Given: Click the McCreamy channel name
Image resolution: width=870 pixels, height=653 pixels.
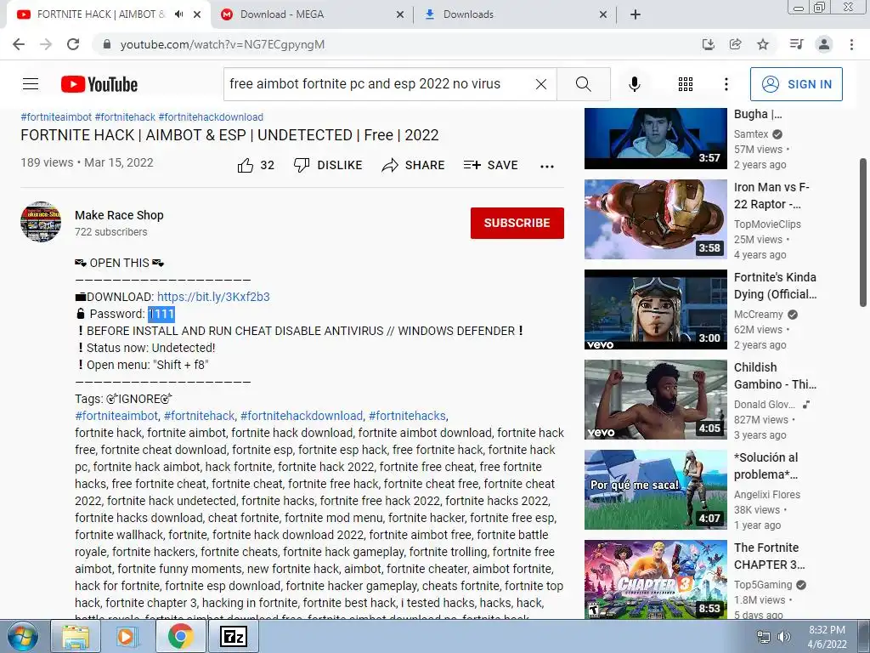Looking at the screenshot, I should pos(758,315).
